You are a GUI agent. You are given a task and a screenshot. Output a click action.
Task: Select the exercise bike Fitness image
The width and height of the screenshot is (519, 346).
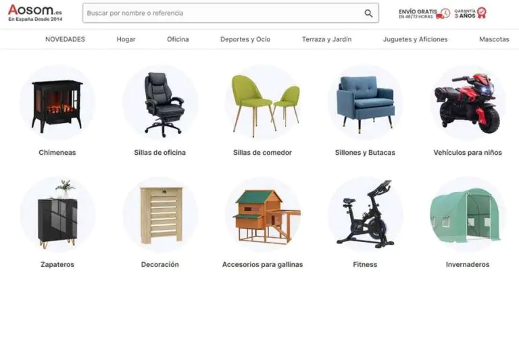(x=365, y=214)
